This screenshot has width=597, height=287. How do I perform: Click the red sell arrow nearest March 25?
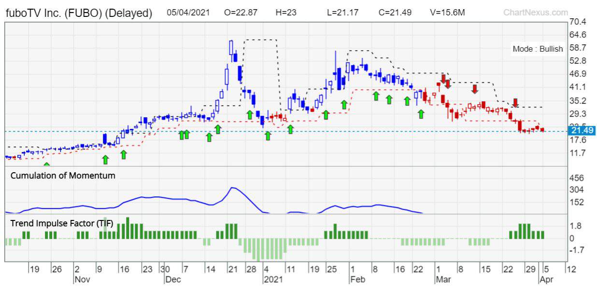pyautogui.click(x=515, y=103)
